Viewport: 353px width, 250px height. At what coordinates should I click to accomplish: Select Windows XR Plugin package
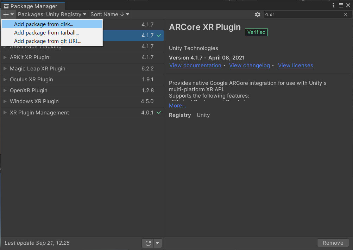pyautogui.click(x=82, y=101)
